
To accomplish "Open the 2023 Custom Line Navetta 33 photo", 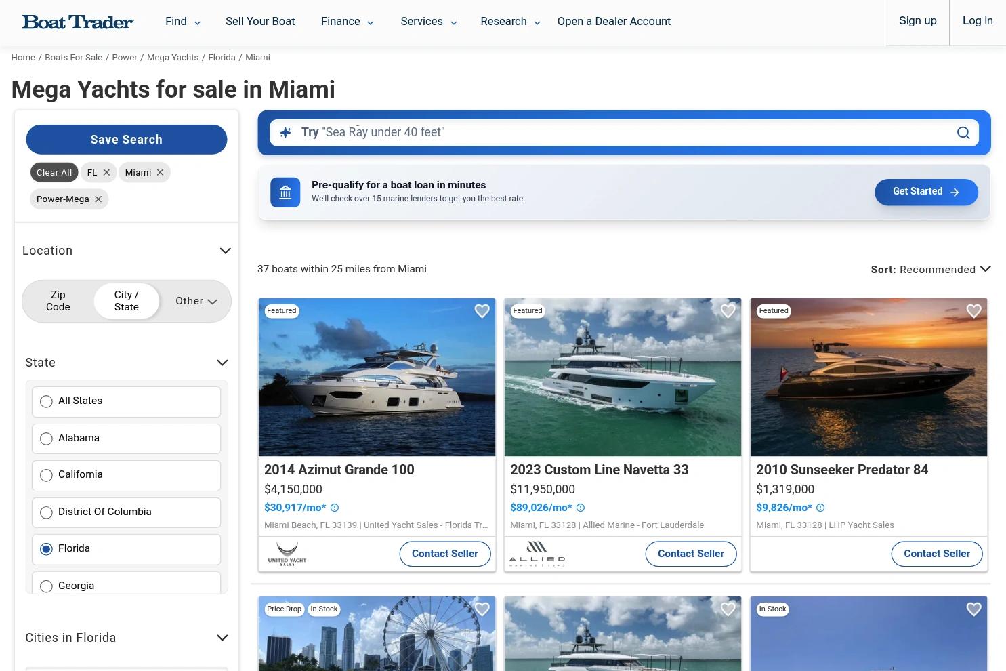I will (623, 378).
